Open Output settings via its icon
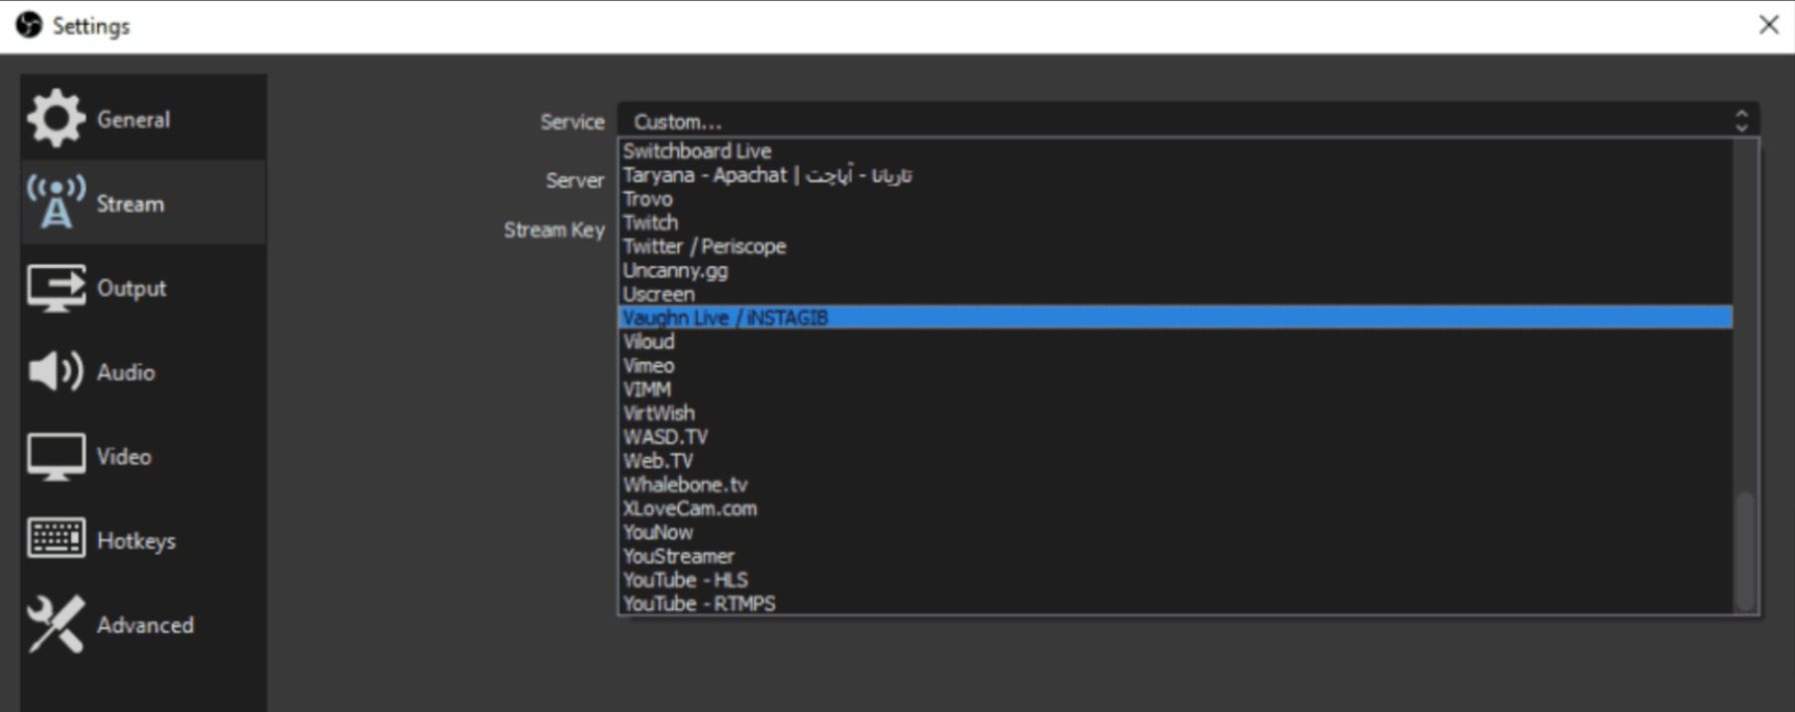Image resolution: width=1795 pixels, height=712 pixels. (56, 287)
